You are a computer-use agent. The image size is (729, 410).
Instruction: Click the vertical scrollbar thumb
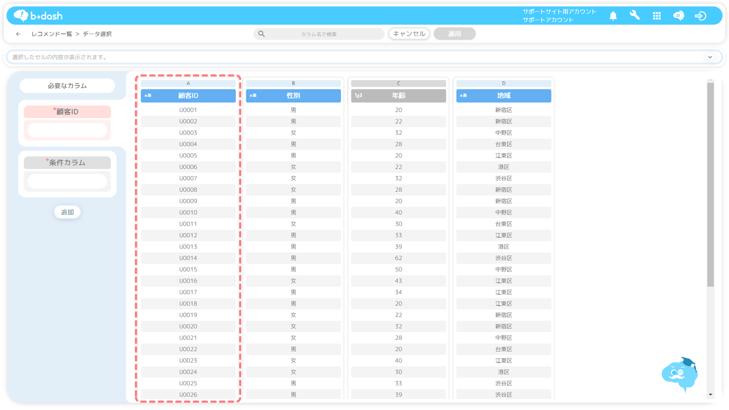pyautogui.click(x=710, y=184)
